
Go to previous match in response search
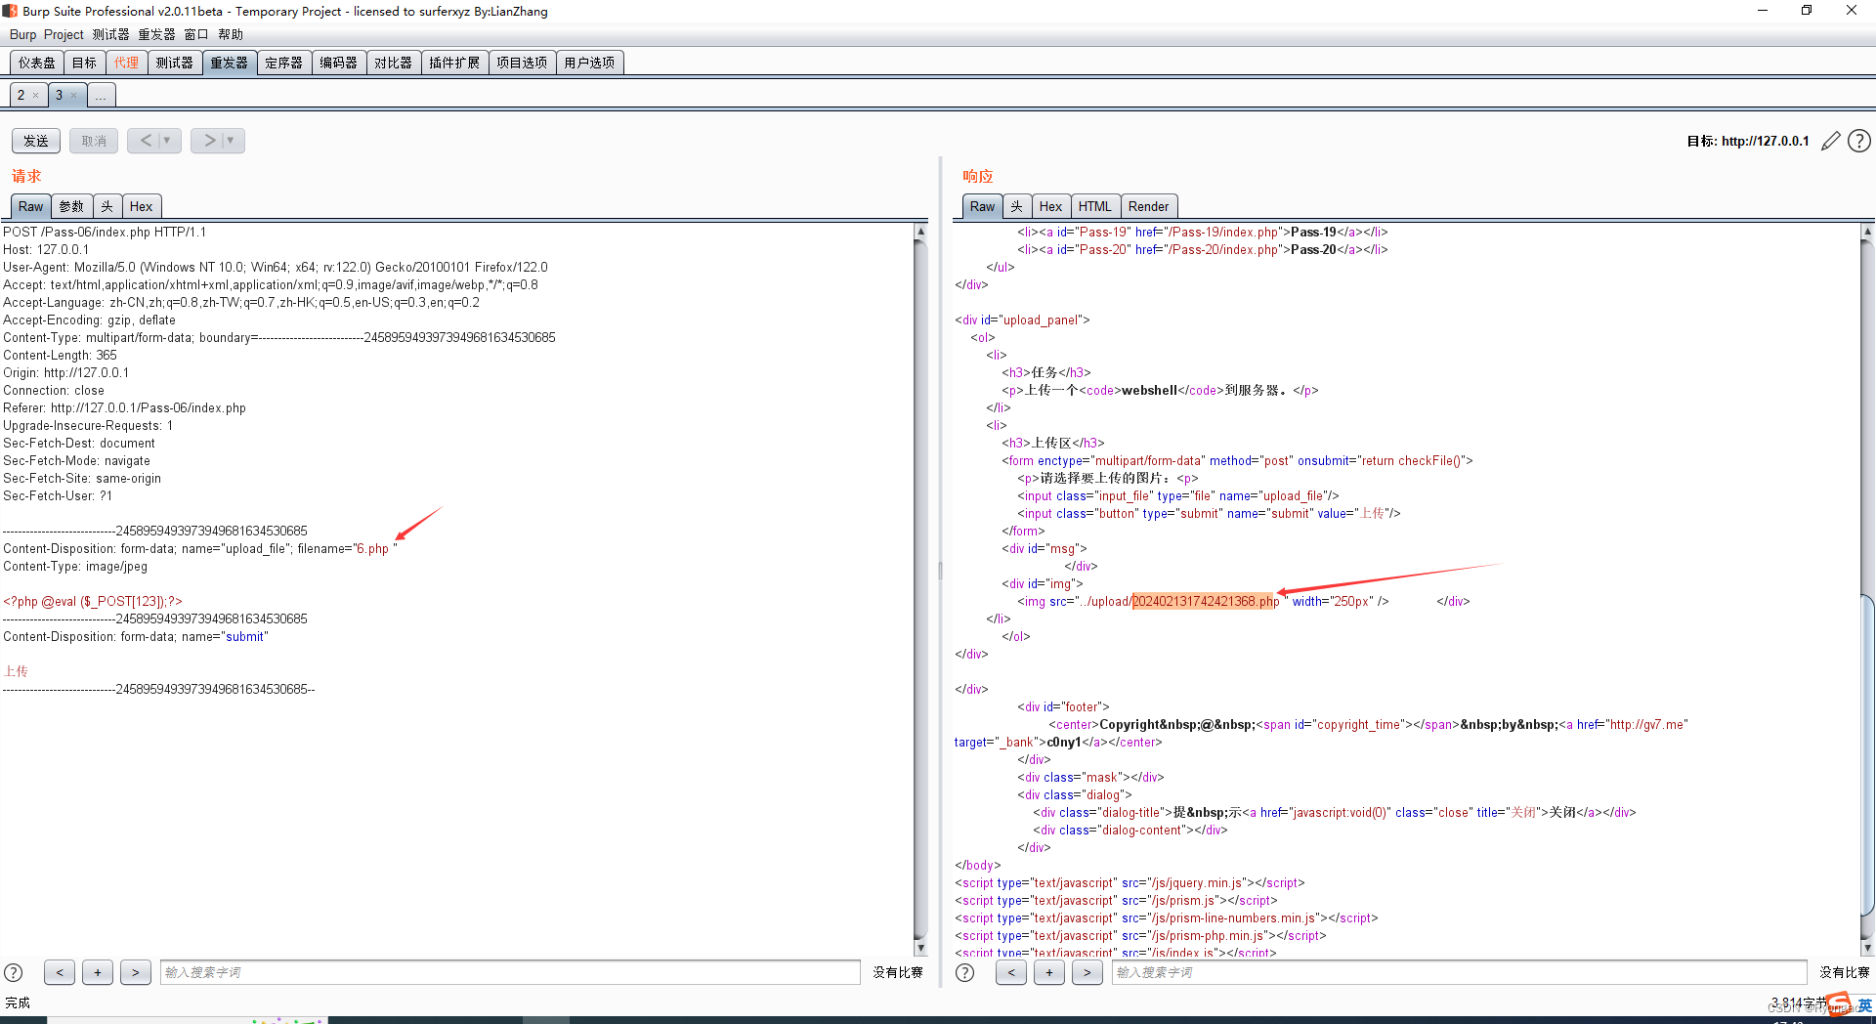point(1011,972)
